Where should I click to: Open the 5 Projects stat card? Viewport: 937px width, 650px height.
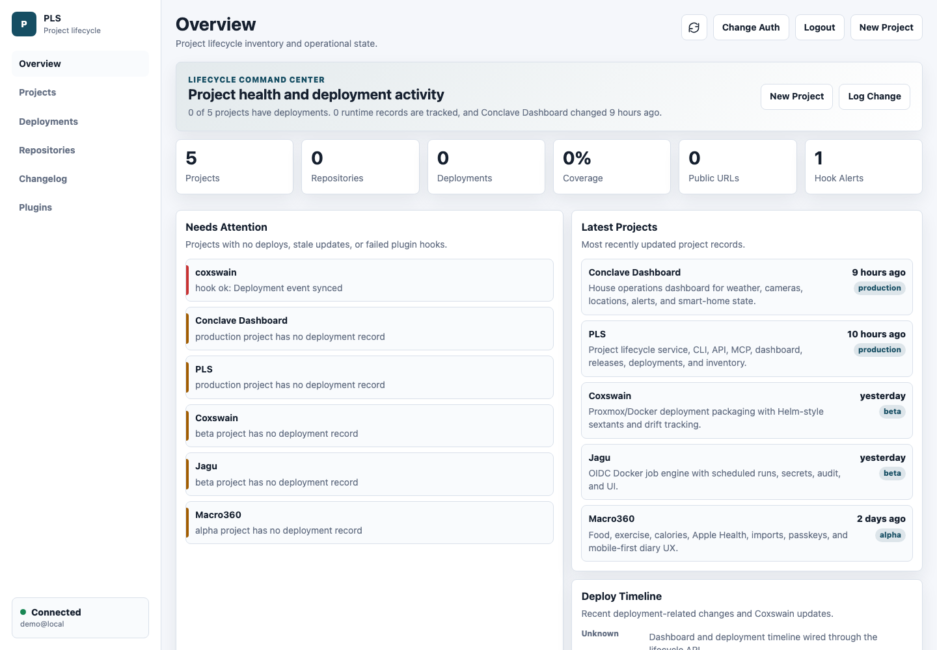[234, 166]
